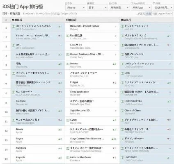
Task: Open Yahoo! JAPAN news app in free ranking
Action: (x=33, y=35)
